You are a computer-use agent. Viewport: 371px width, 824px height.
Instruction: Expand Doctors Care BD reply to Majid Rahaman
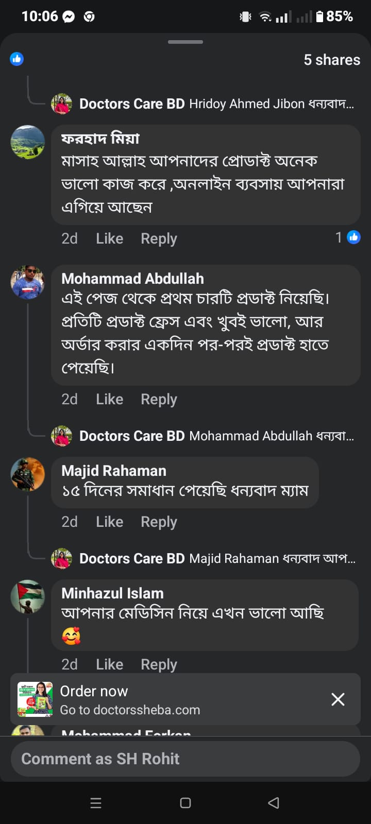[216, 558]
